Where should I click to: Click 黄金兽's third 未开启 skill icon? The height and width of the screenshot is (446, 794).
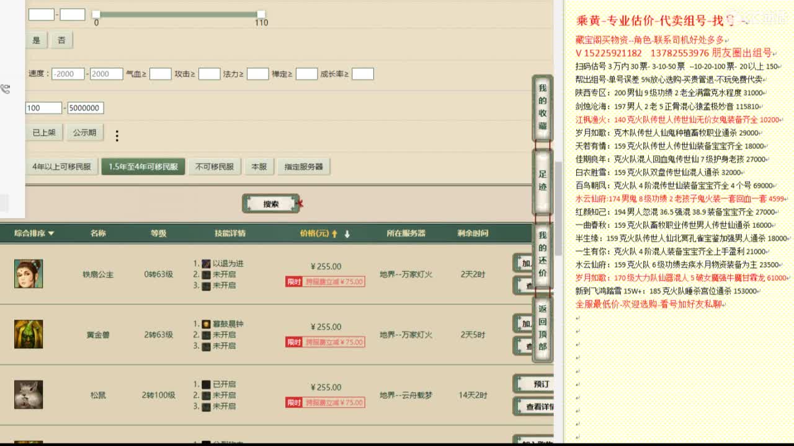(206, 346)
